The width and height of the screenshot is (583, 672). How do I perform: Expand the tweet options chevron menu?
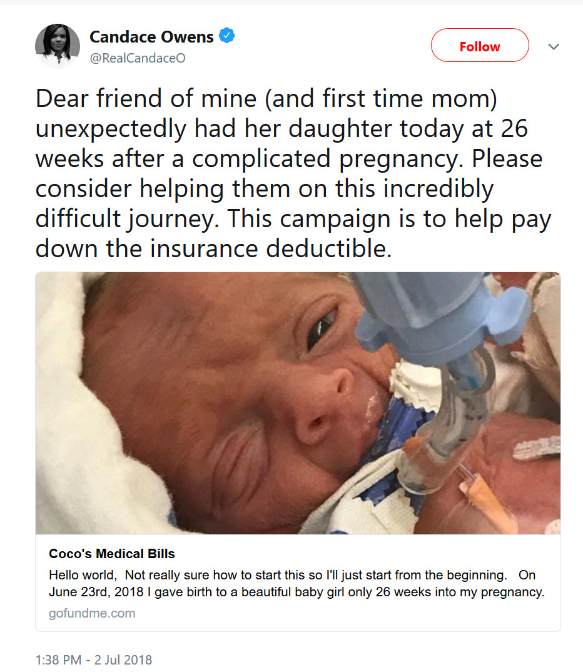554,46
